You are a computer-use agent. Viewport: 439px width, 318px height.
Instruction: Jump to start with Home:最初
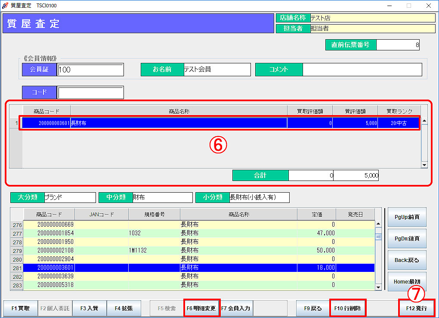coord(407,281)
